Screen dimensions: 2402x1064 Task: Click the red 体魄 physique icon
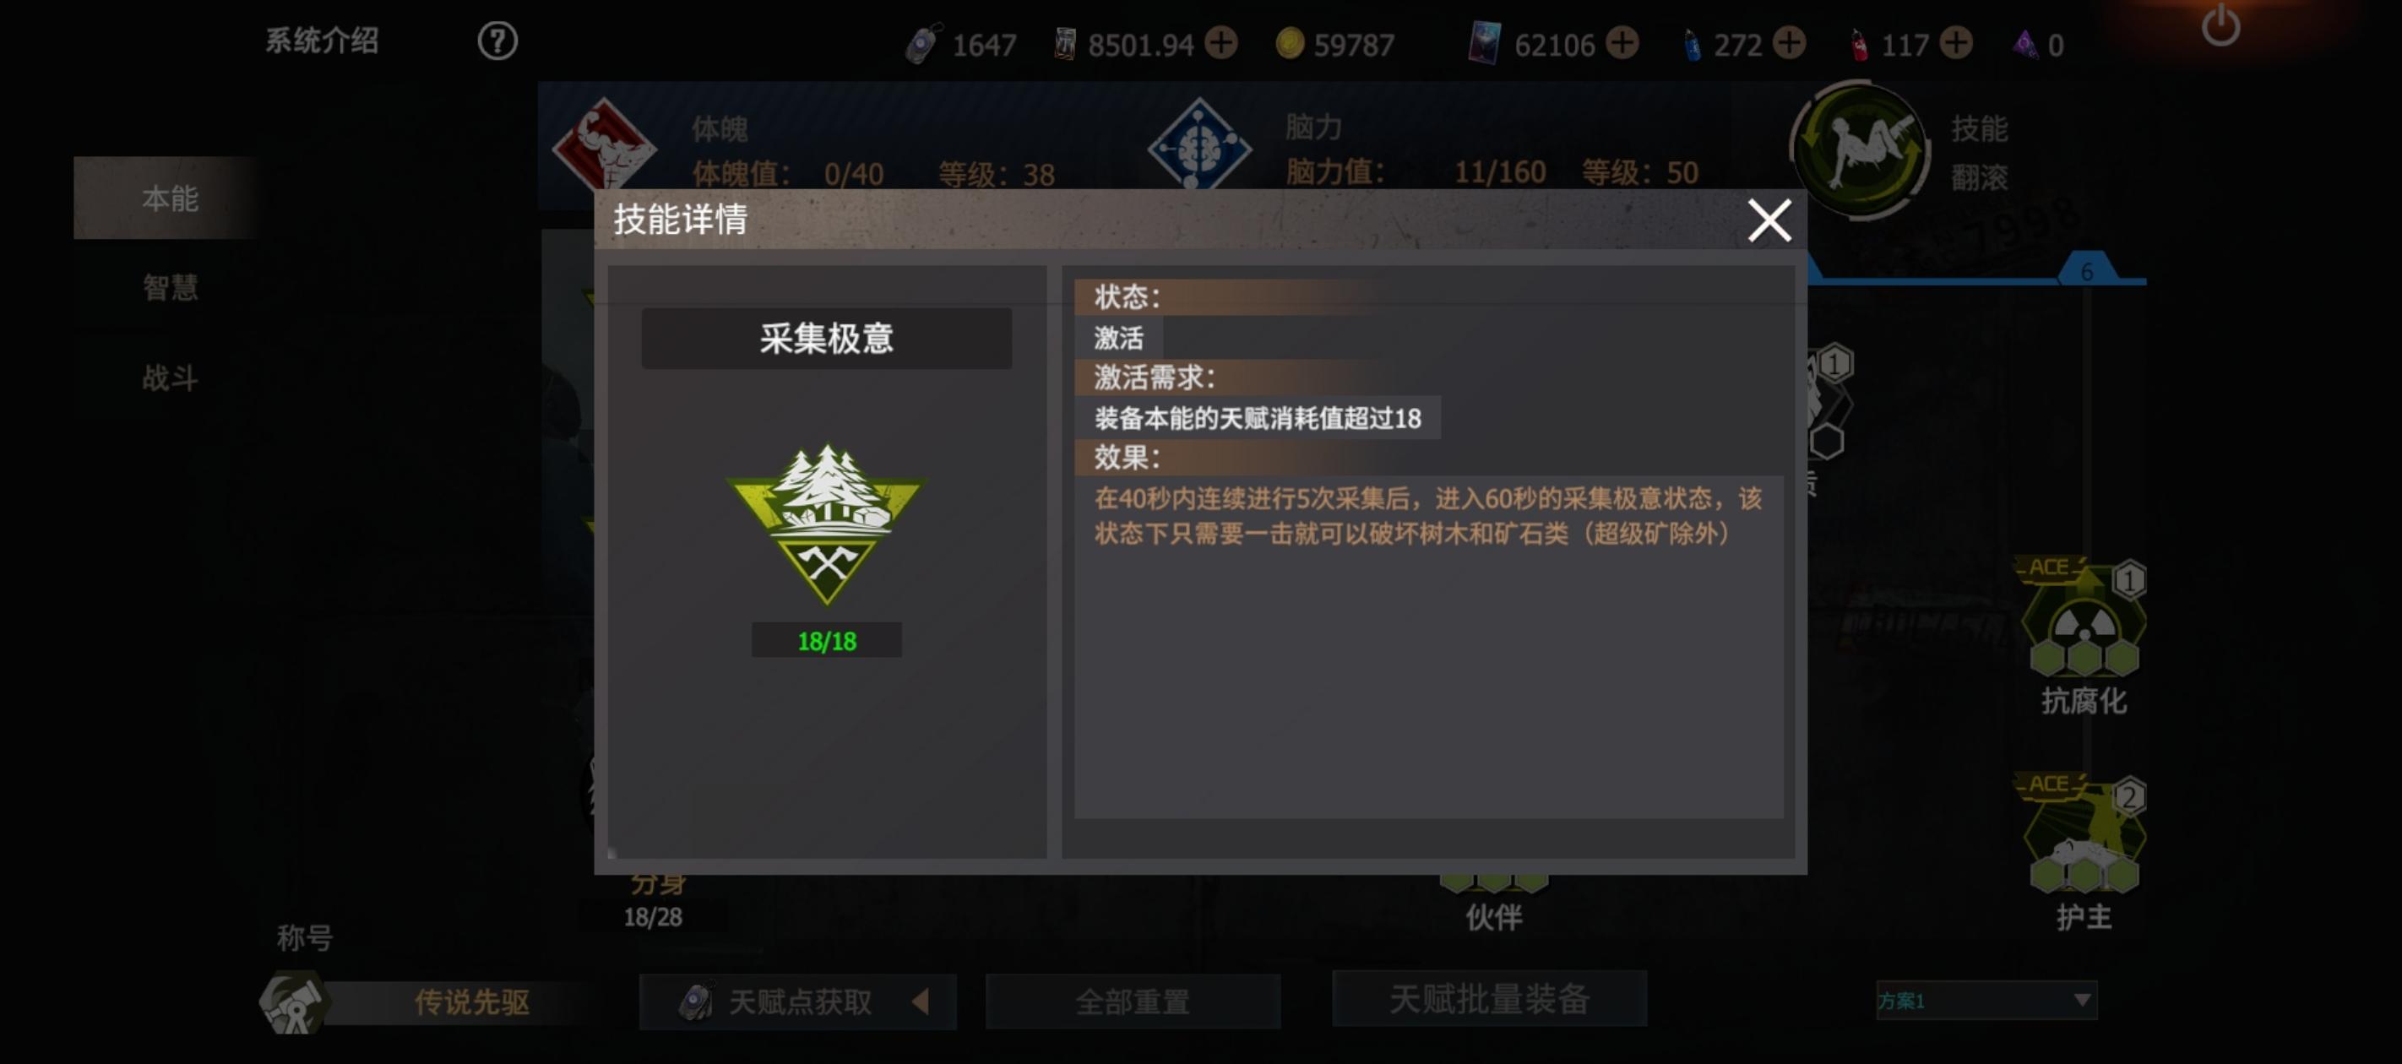[603, 144]
